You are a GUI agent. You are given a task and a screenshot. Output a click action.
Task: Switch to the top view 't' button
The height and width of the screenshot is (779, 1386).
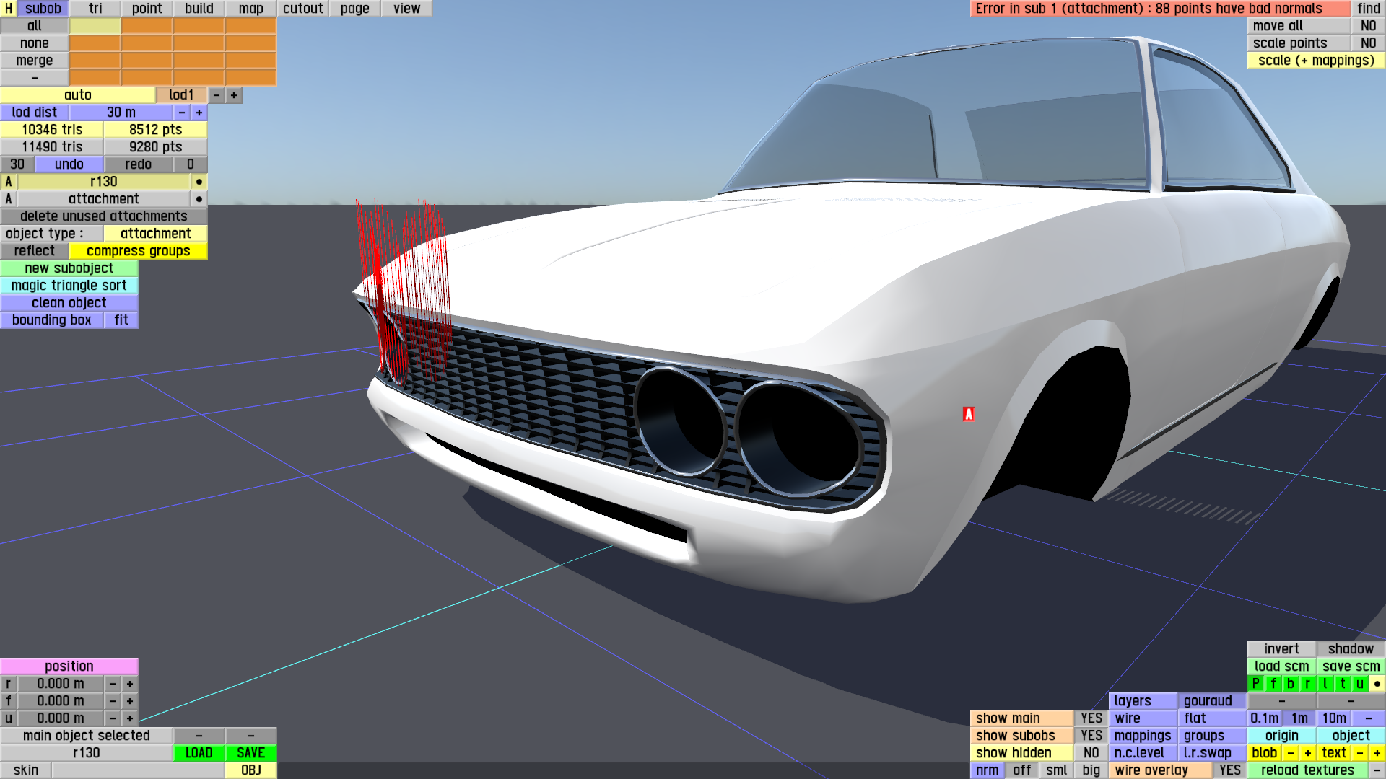1343,684
